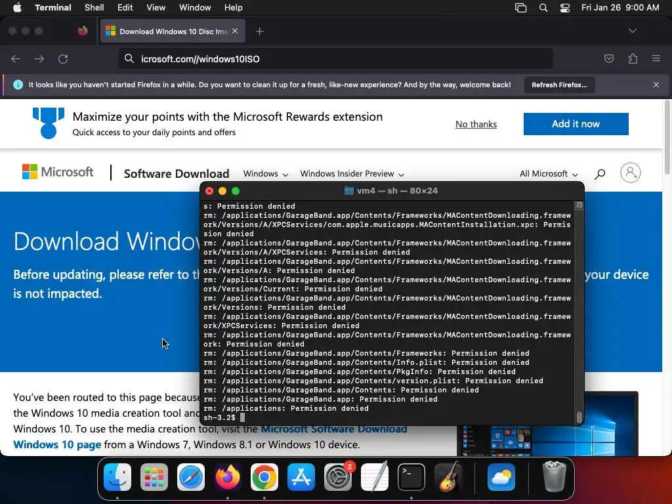Open Control Center in menu bar
Screen dimensions: 672x504
[565, 8]
